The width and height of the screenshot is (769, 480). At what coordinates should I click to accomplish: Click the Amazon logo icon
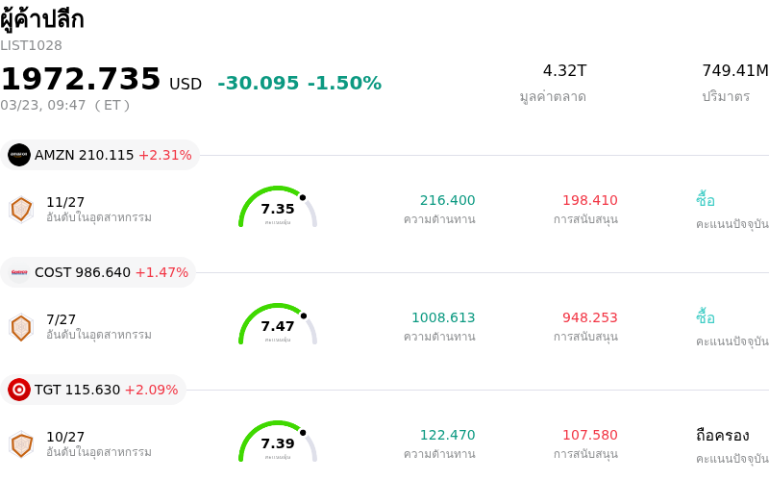[19, 155]
